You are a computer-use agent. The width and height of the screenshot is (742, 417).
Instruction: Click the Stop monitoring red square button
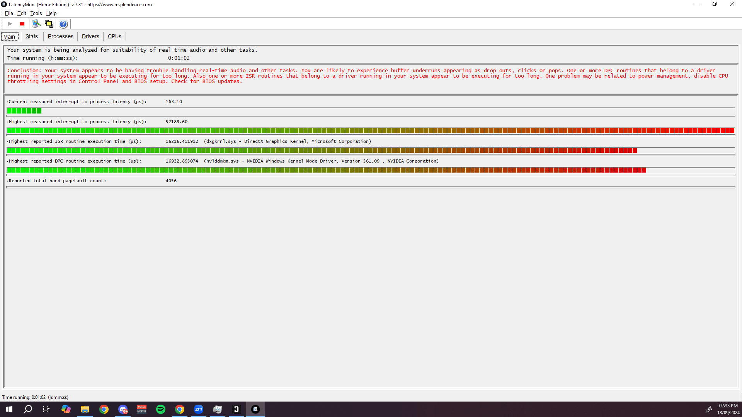click(x=22, y=24)
